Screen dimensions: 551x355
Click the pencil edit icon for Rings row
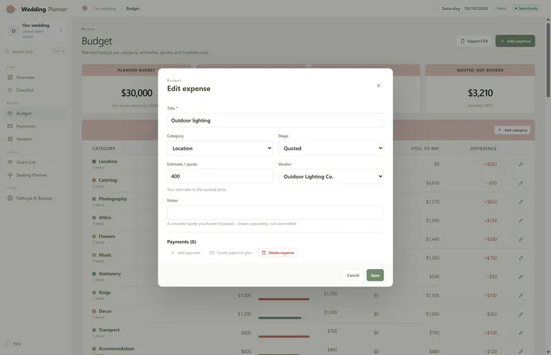pos(521,296)
